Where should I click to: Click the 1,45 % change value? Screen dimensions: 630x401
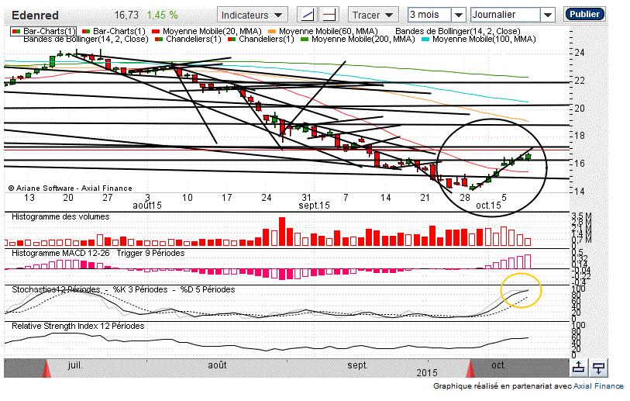point(162,16)
